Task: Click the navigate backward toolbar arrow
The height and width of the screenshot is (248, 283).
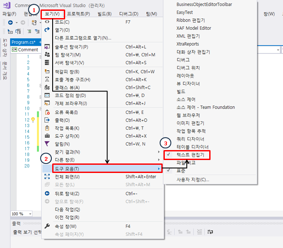Action: click(10, 22)
